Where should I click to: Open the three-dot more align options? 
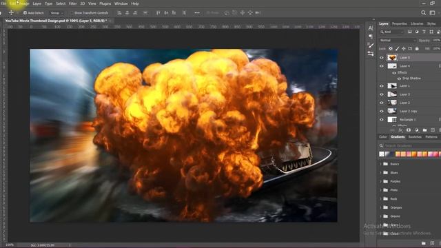point(197,12)
